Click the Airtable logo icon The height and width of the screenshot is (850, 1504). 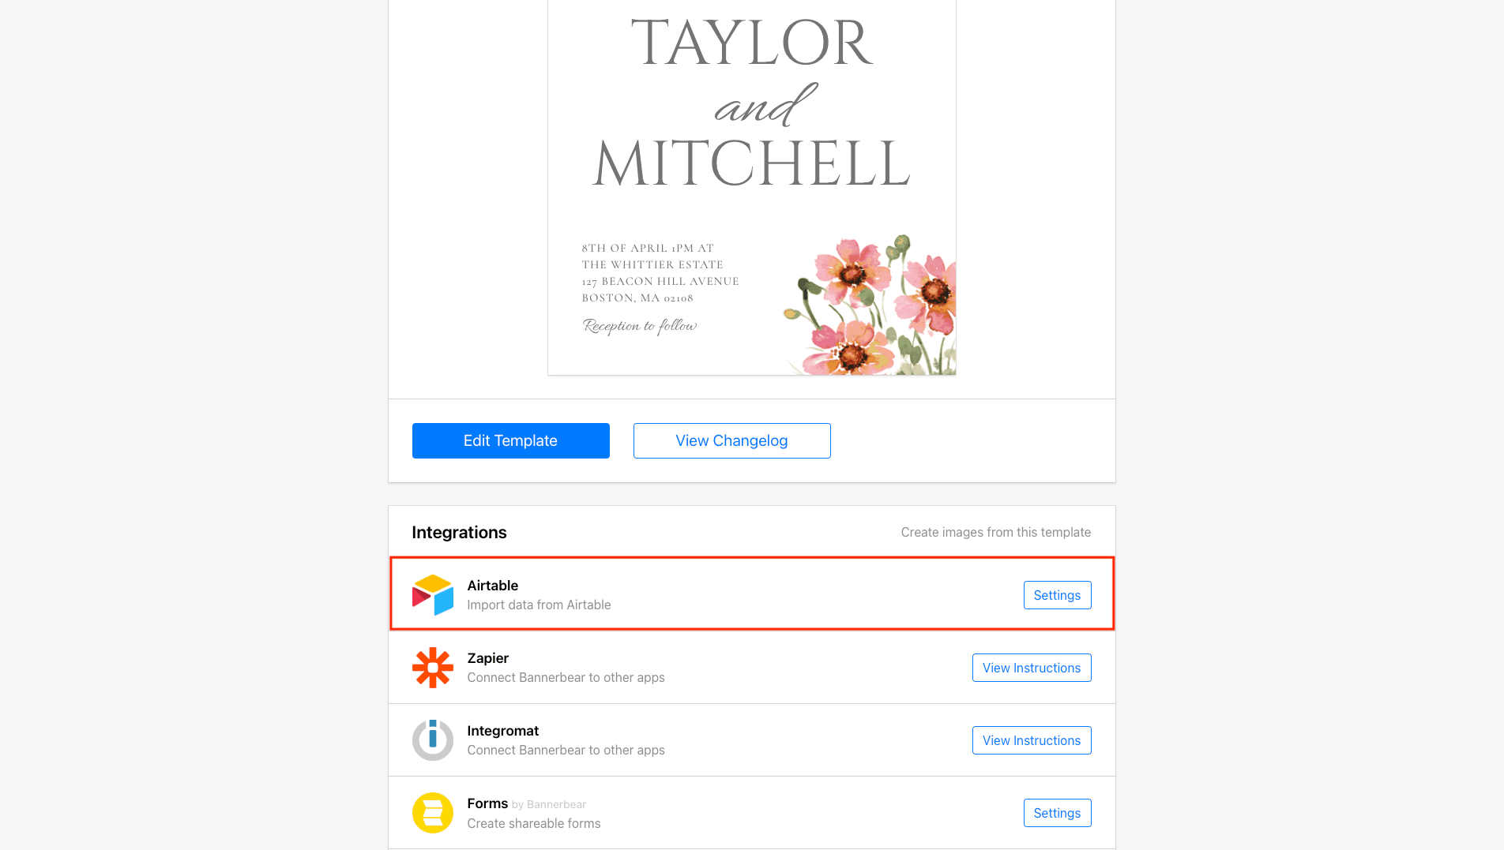tap(433, 595)
